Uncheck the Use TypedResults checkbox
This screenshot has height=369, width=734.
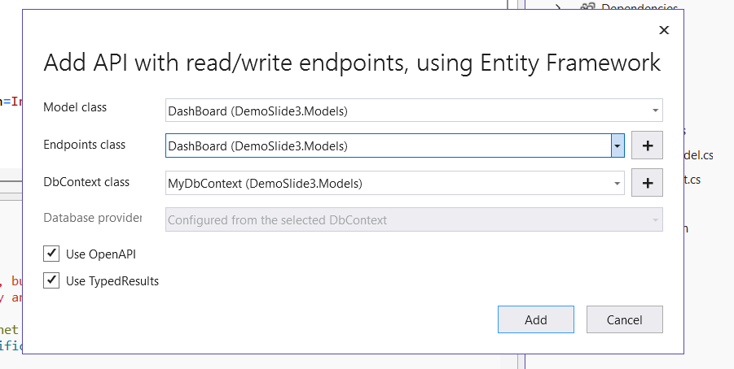[x=52, y=280]
